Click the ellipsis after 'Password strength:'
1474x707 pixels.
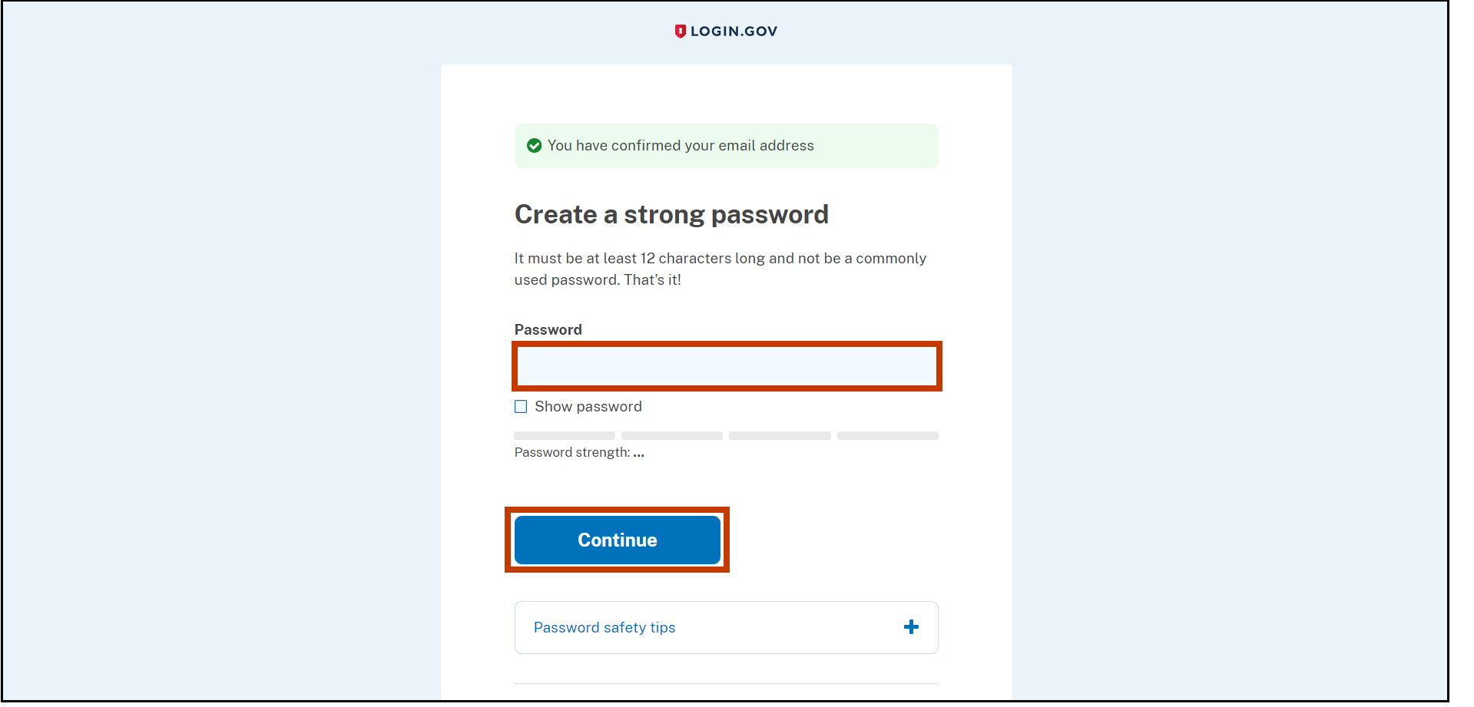pos(638,454)
